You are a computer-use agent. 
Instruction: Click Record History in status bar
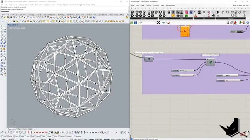pyautogui.click(x=116, y=139)
